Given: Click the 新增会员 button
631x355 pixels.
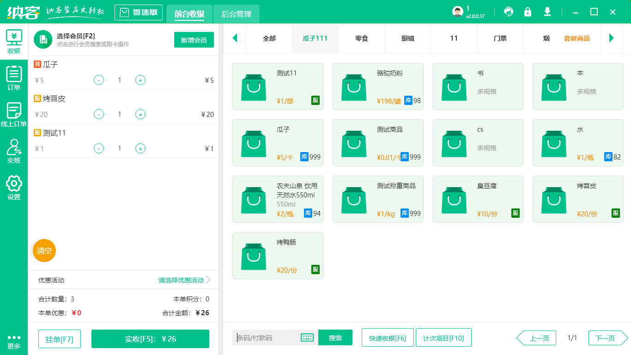Looking at the screenshot, I should pyautogui.click(x=194, y=40).
